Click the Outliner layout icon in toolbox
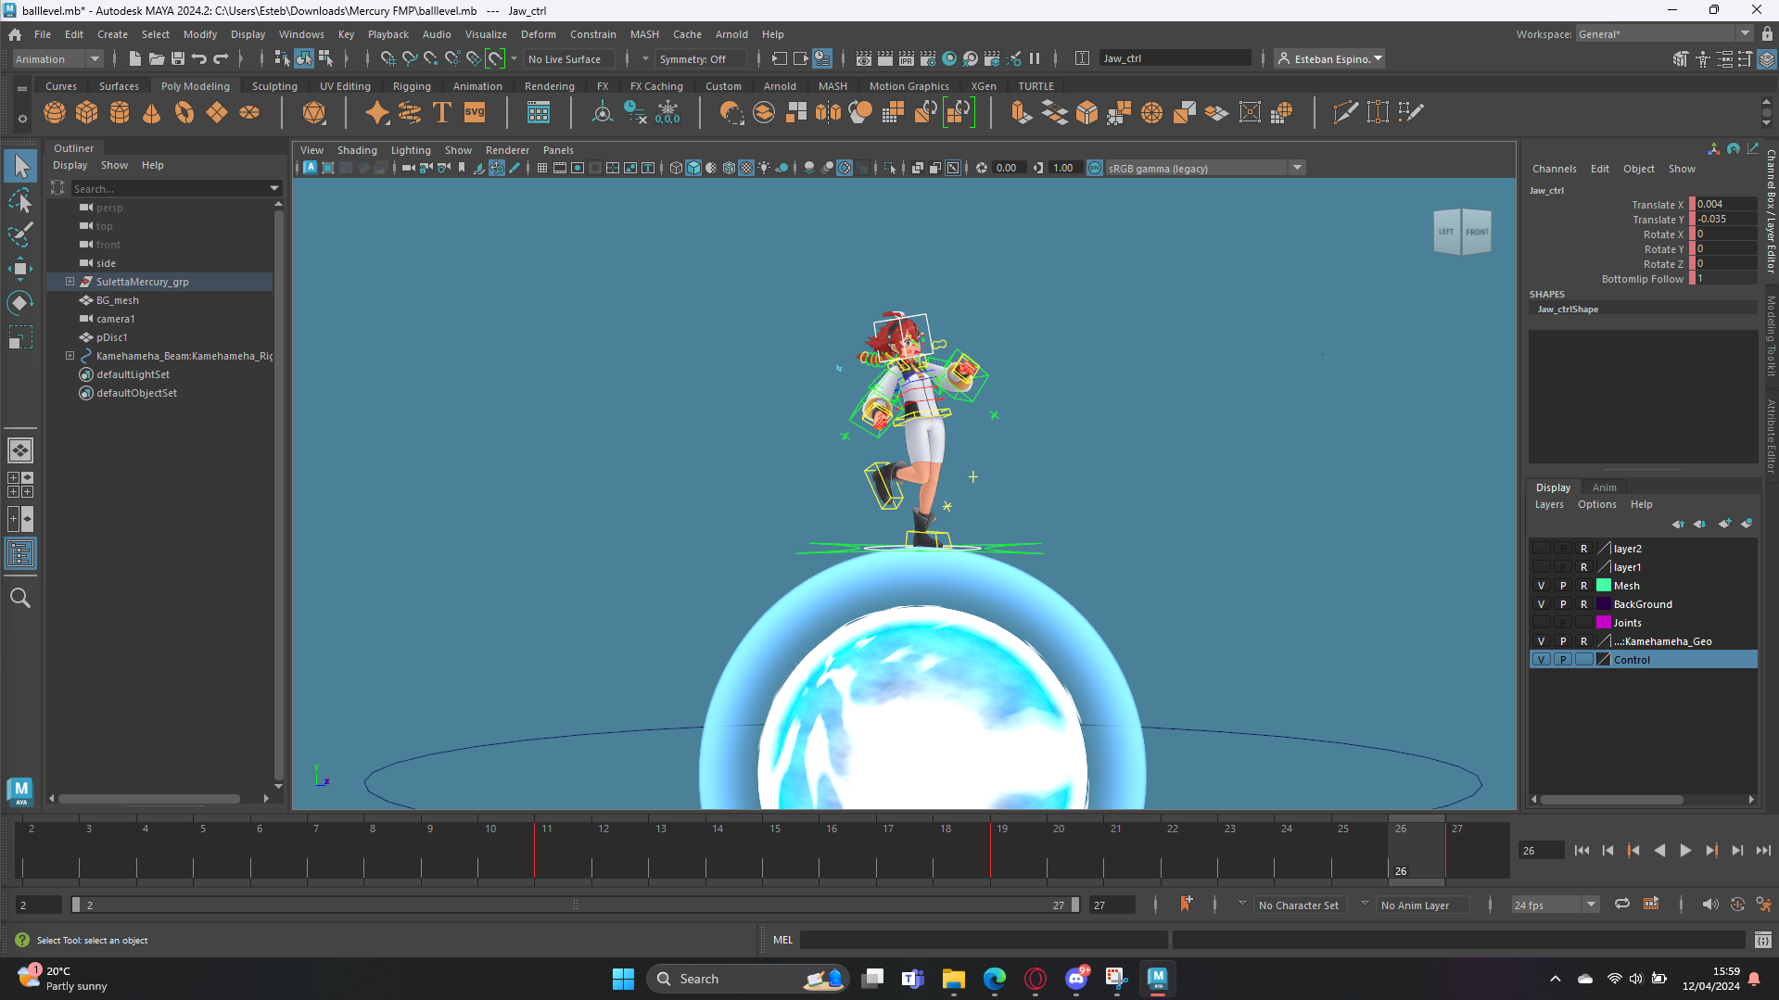Viewport: 1779px width, 1000px height. click(20, 554)
